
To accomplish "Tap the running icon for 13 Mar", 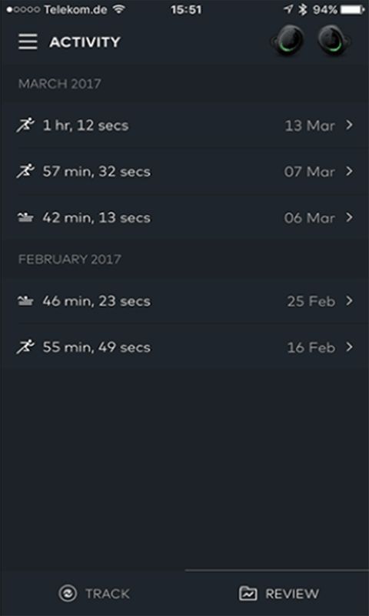I will tap(25, 126).
